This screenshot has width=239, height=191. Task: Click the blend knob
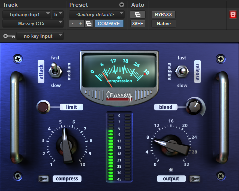[194, 107]
